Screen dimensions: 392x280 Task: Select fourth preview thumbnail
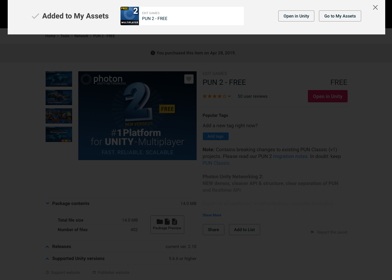pyautogui.click(x=59, y=134)
